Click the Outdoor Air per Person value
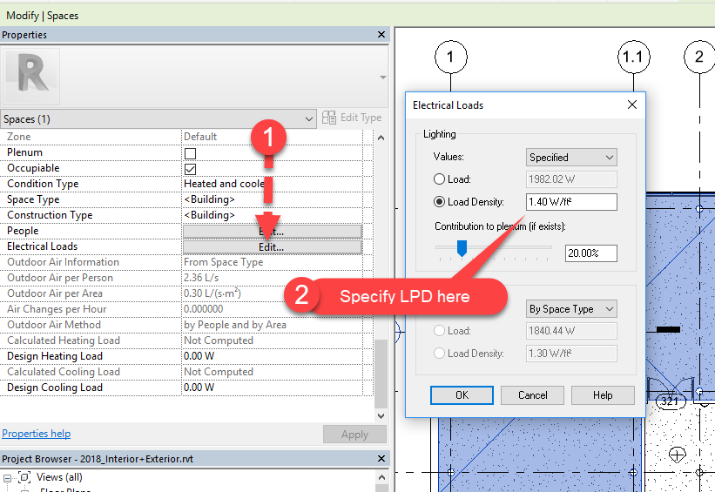The height and width of the screenshot is (492, 715). coord(272,278)
